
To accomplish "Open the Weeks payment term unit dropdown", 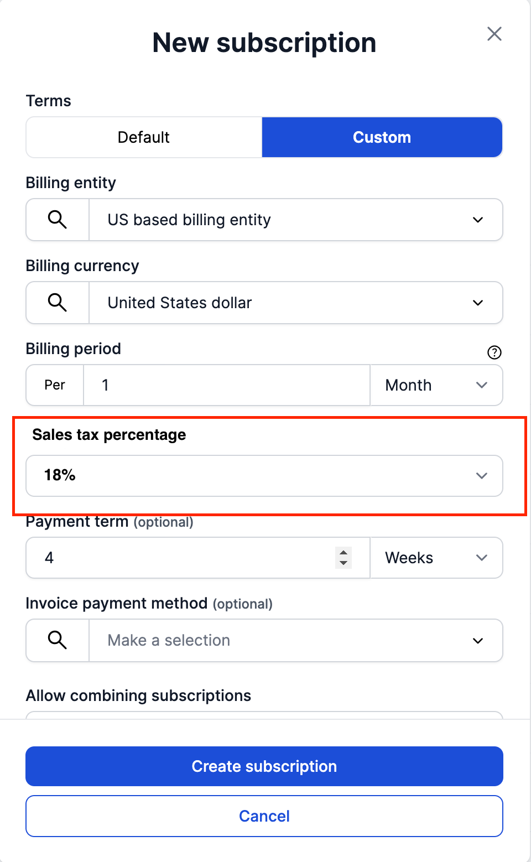I will (x=436, y=558).
